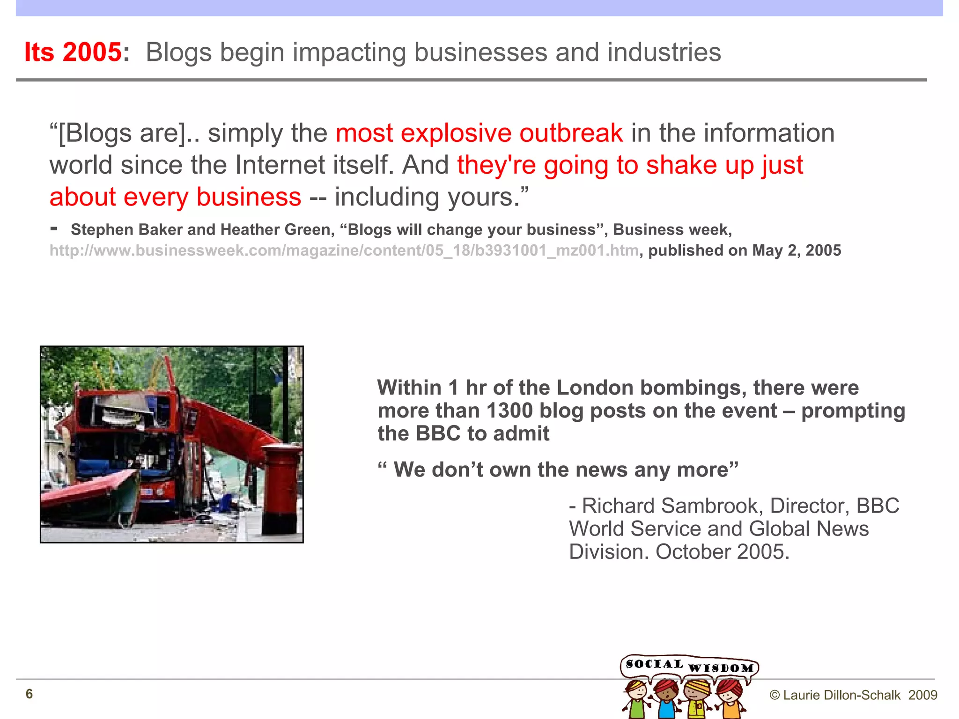Image resolution: width=959 pixels, height=719 pixels.
Task: Select the red "Its 2005" heading
Action: 73,52
